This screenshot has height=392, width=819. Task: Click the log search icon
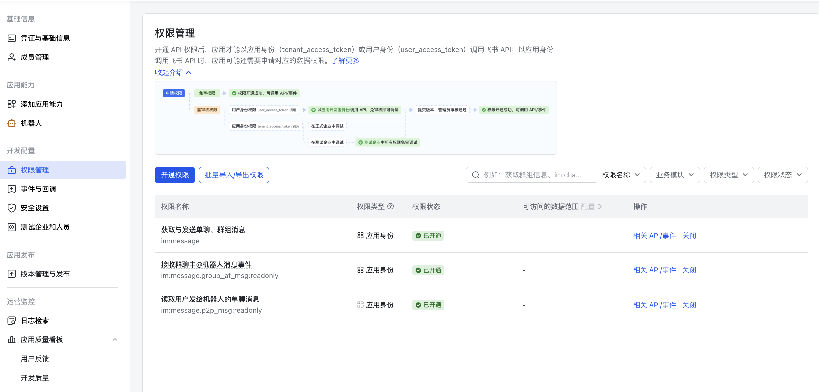[12, 321]
